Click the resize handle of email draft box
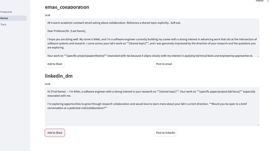The height and width of the screenshot is (151, 269). coord(258,56)
